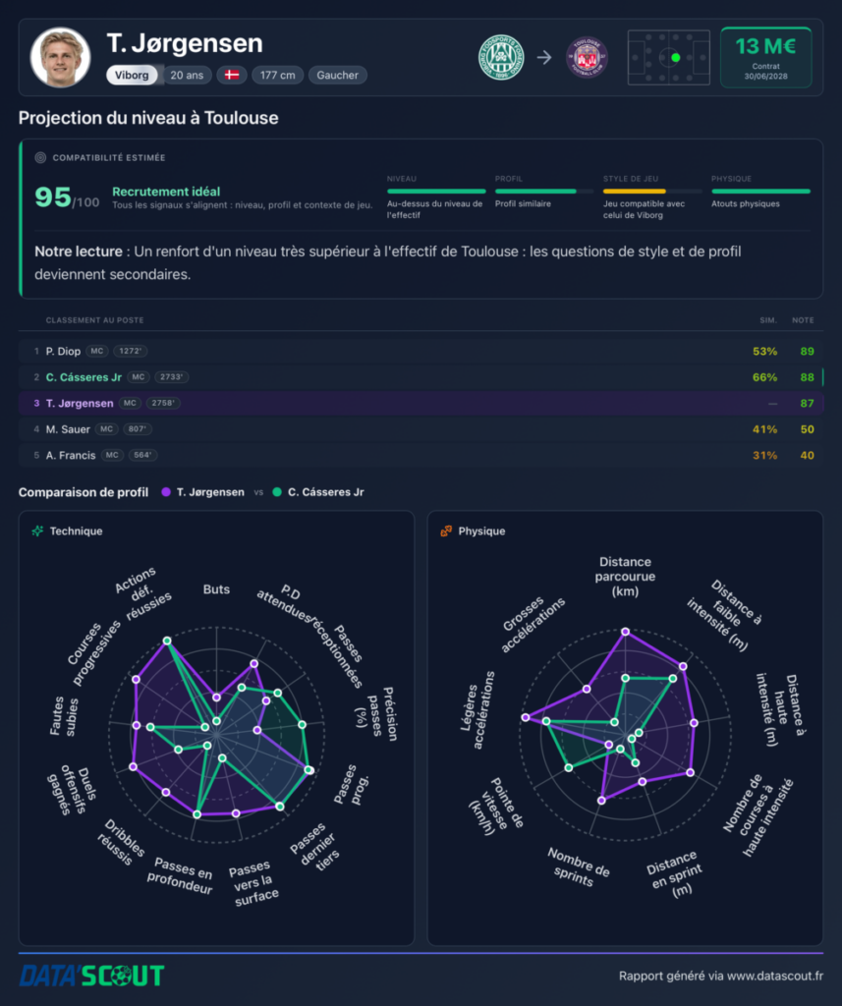Select the Viborg club tag

click(132, 75)
